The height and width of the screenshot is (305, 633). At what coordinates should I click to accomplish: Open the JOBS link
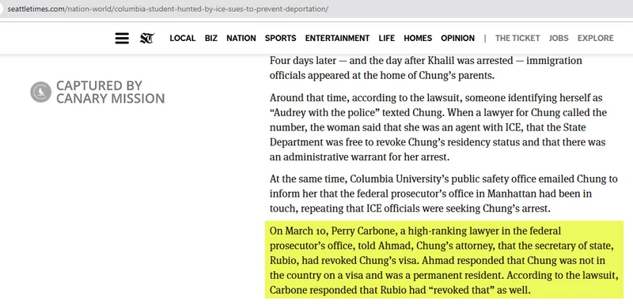coord(559,38)
